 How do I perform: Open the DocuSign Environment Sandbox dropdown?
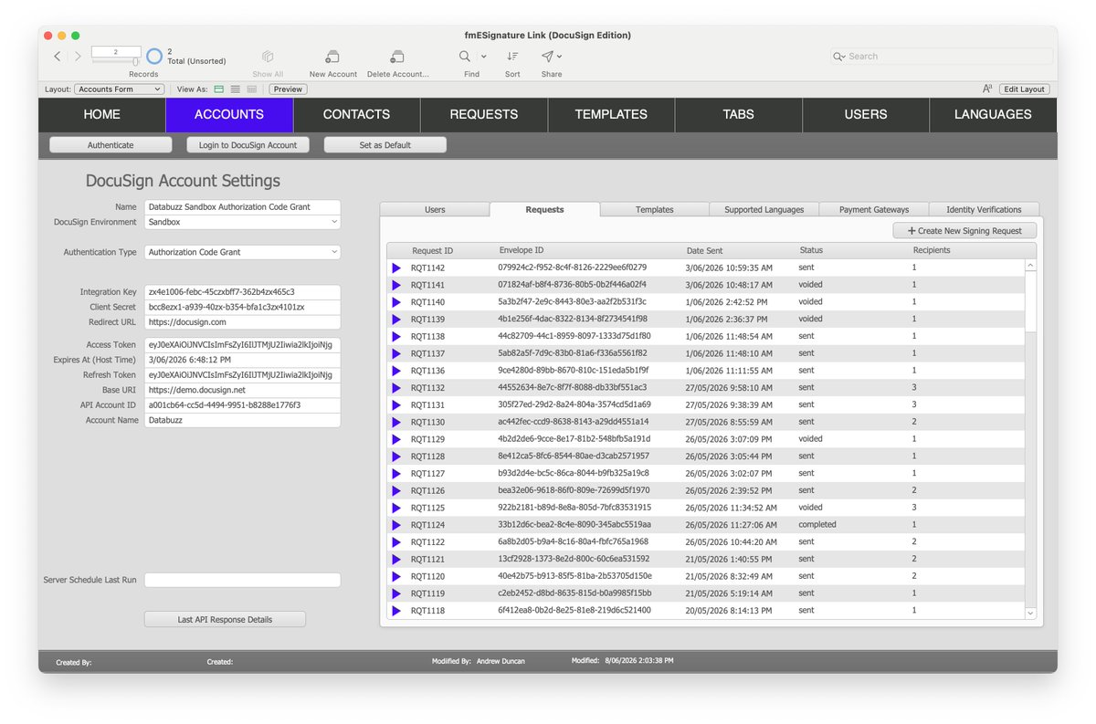coord(242,222)
